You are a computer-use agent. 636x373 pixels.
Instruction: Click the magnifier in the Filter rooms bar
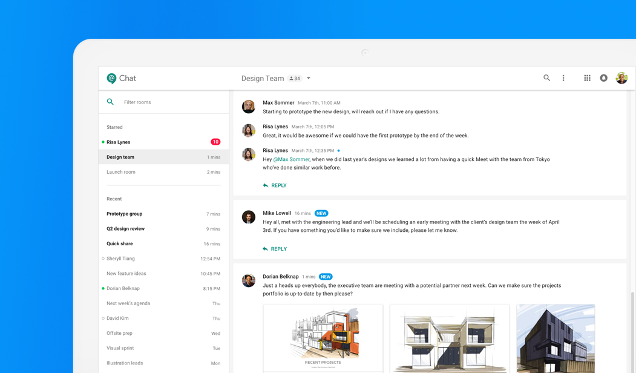click(111, 102)
